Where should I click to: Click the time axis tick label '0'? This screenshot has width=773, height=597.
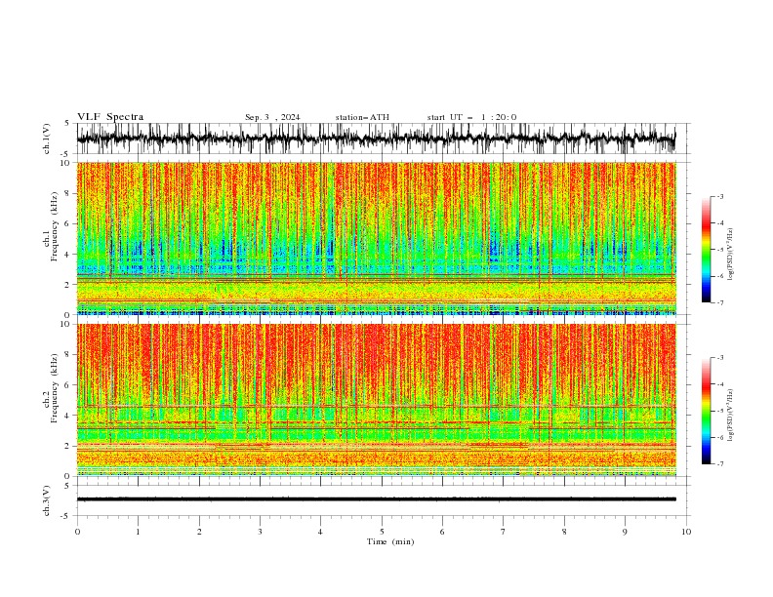pos(77,532)
